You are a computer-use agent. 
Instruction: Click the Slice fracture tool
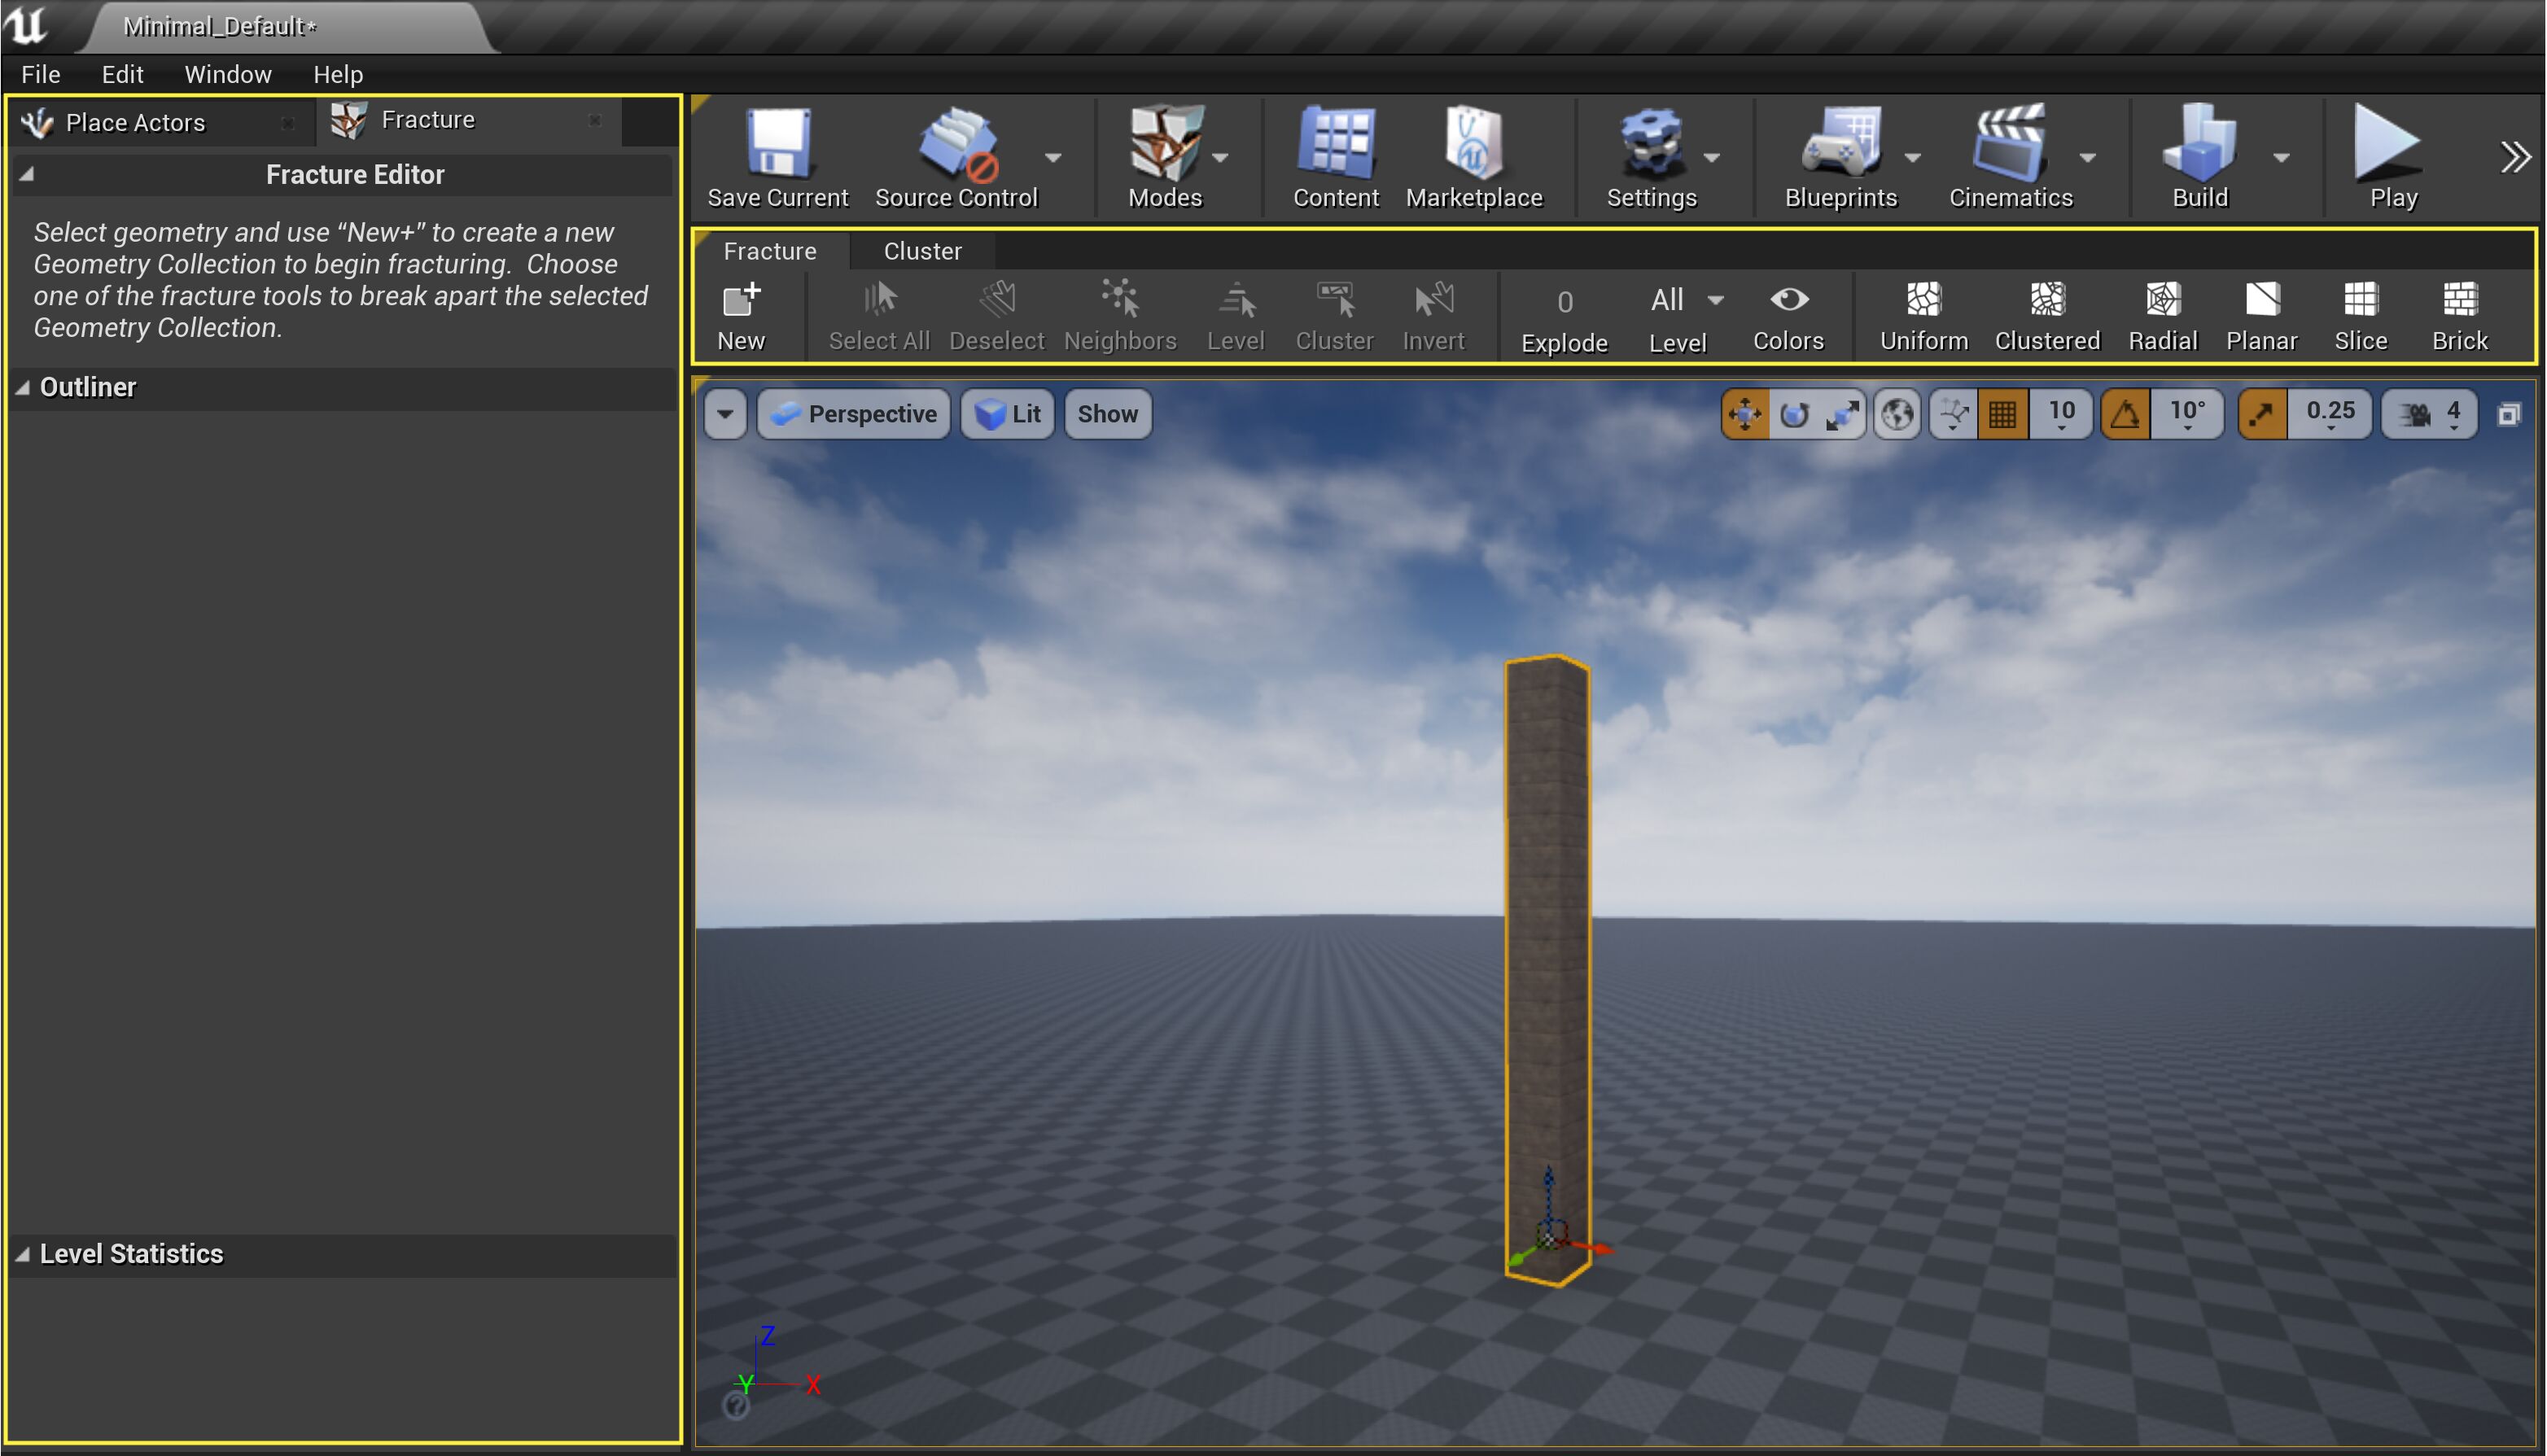click(2360, 300)
